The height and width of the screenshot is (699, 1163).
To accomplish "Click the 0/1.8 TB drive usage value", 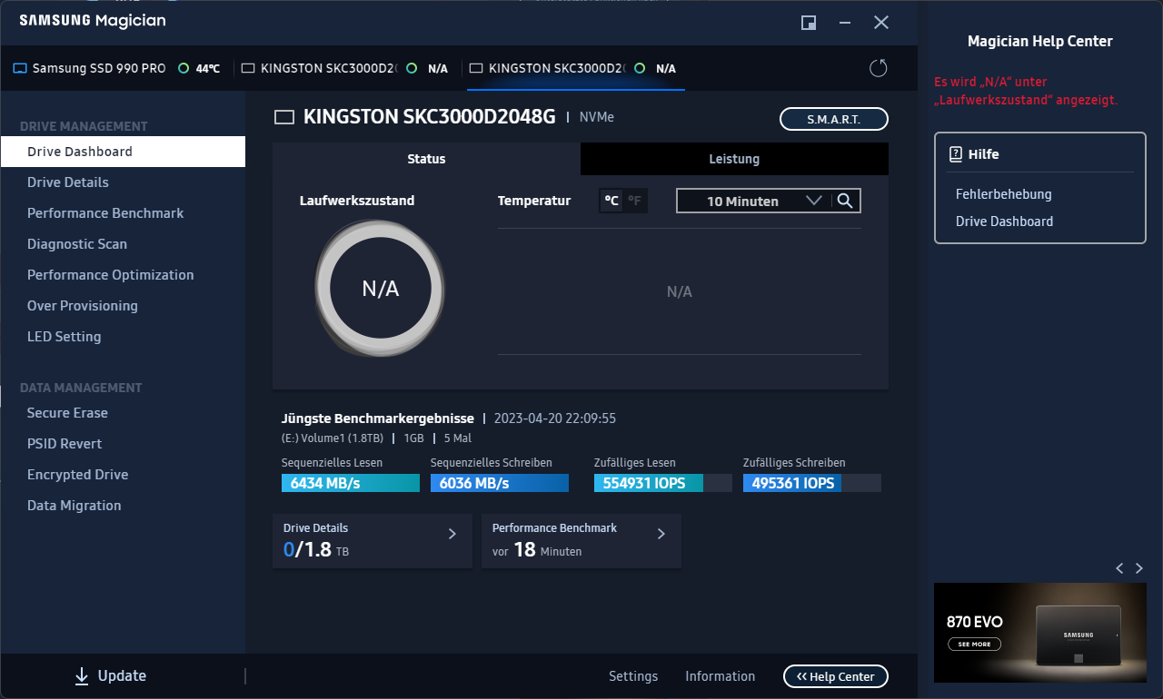I will point(316,549).
